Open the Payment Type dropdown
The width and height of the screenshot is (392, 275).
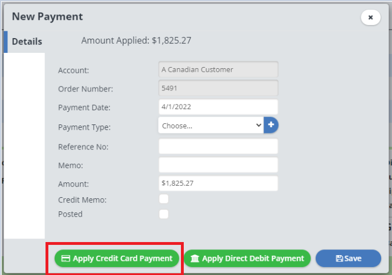[x=211, y=126]
